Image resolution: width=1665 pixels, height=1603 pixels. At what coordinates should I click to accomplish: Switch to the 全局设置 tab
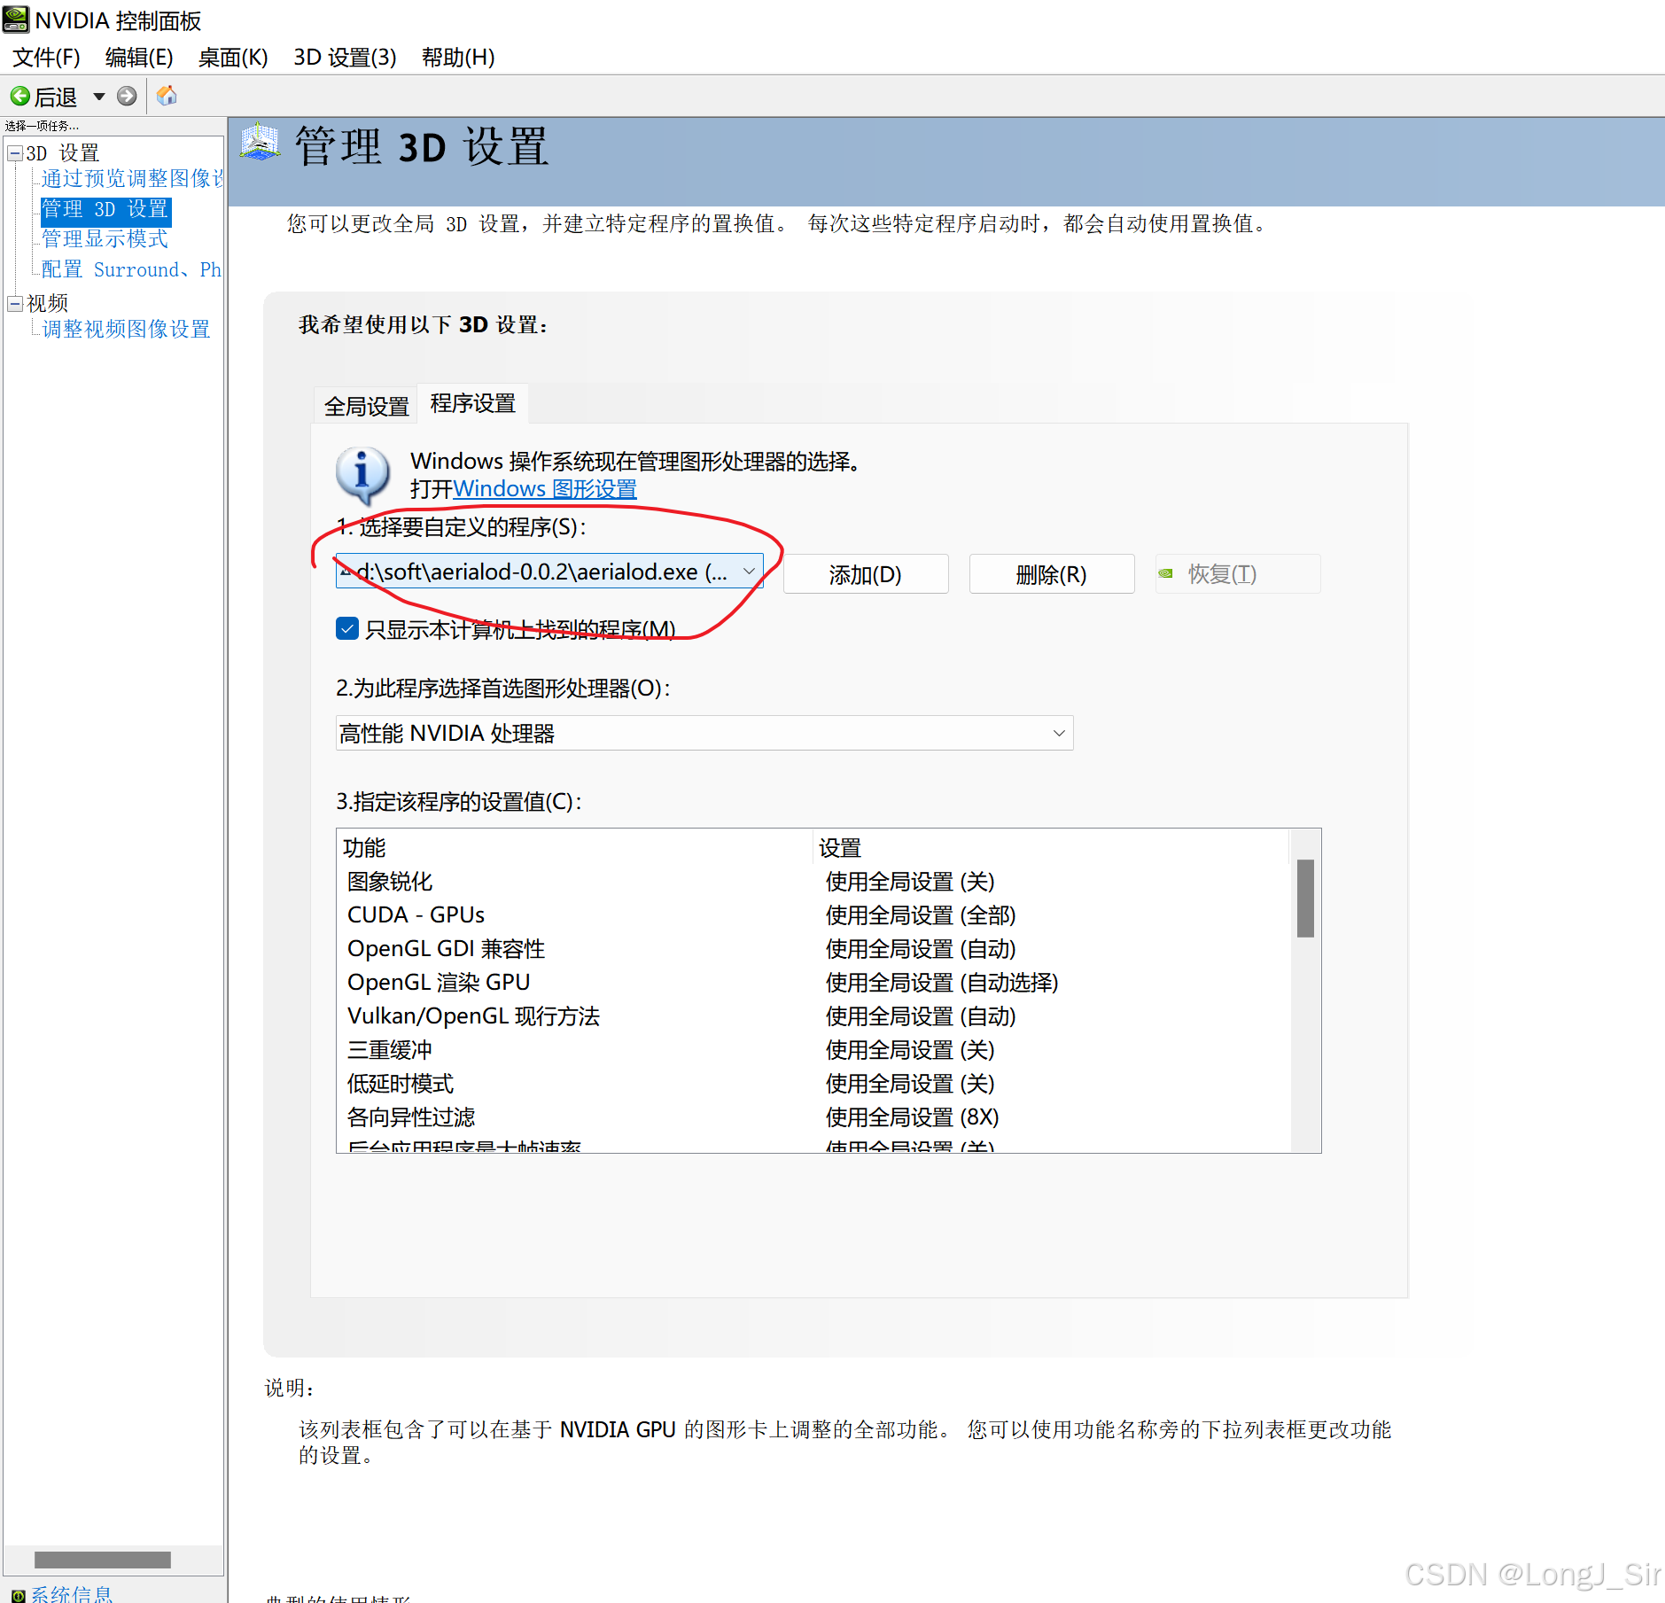point(367,406)
